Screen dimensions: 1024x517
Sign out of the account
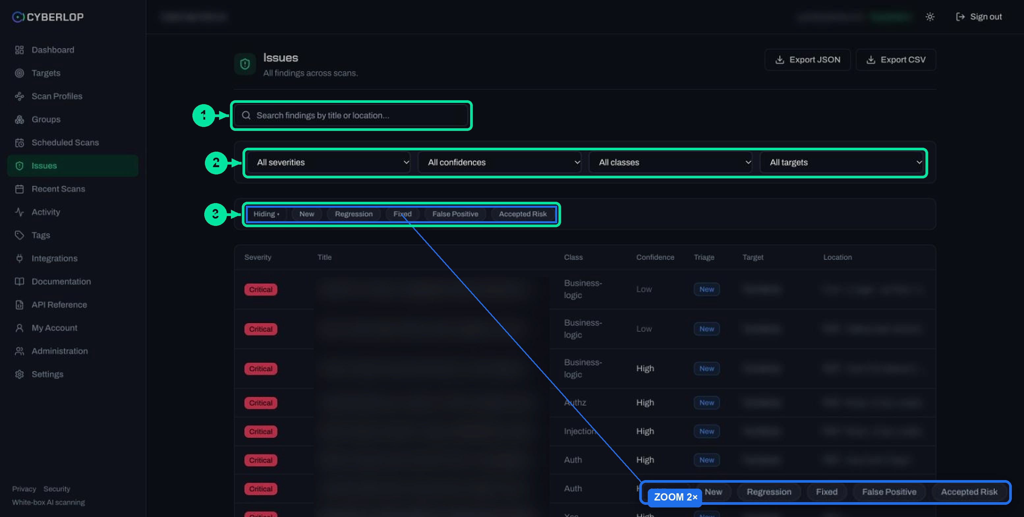click(979, 17)
